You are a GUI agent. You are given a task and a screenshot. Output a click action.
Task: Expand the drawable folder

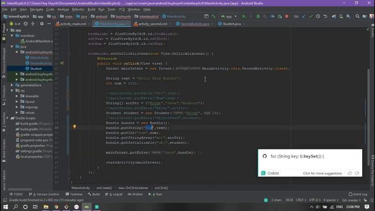(x=17, y=96)
